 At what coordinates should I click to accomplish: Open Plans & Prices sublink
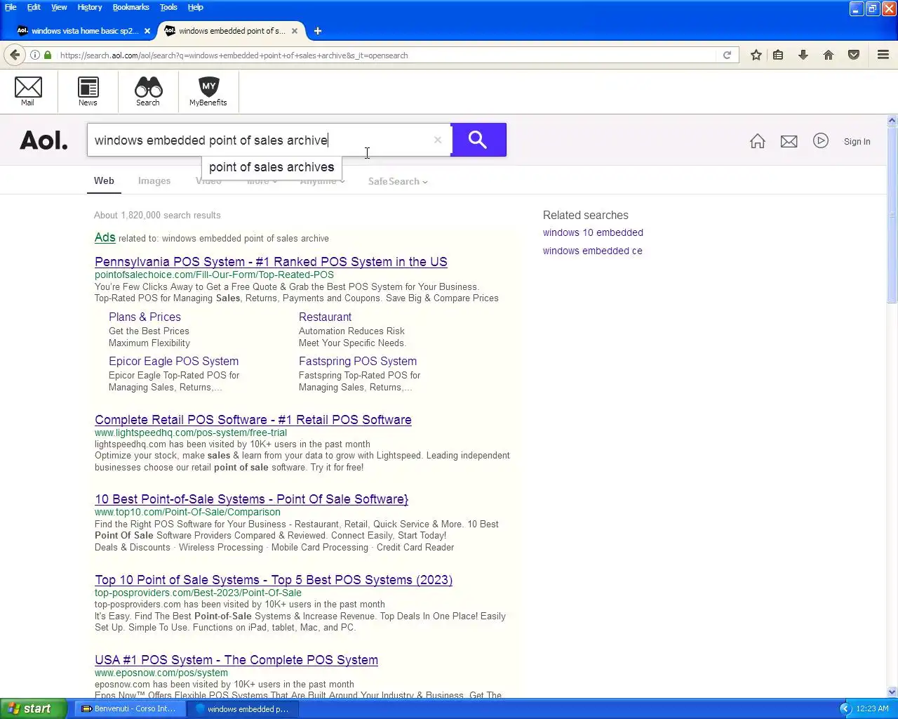145,317
